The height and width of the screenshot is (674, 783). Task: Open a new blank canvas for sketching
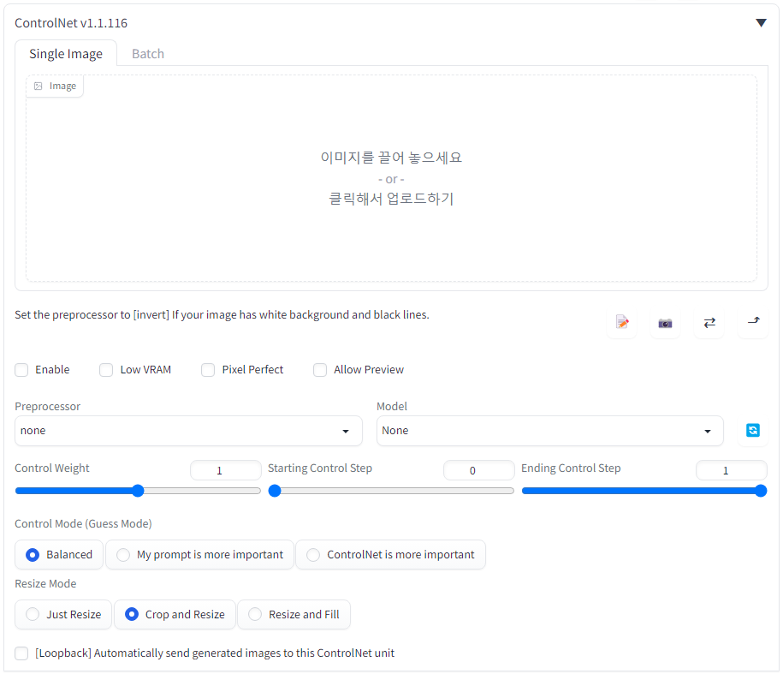coord(622,323)
